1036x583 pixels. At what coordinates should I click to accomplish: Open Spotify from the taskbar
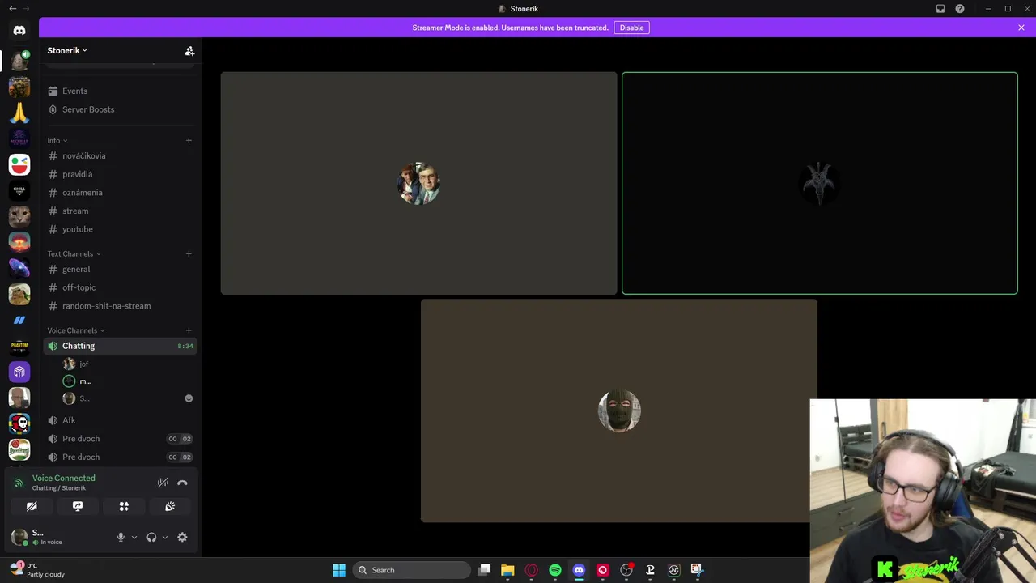(x=555, y=570)
